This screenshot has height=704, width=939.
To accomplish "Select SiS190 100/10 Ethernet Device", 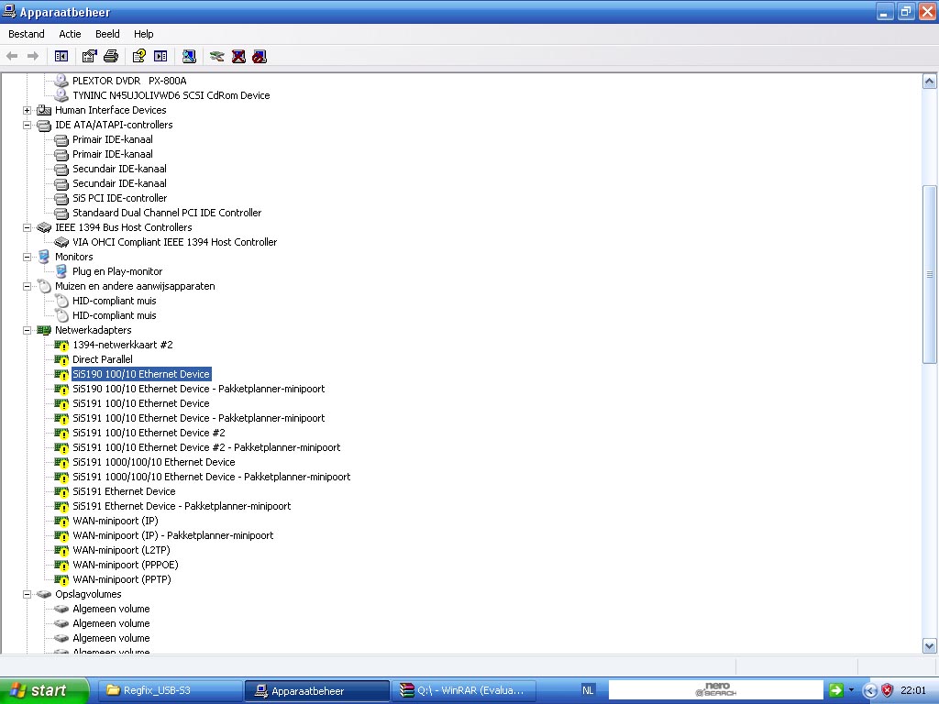I will 140,374.
